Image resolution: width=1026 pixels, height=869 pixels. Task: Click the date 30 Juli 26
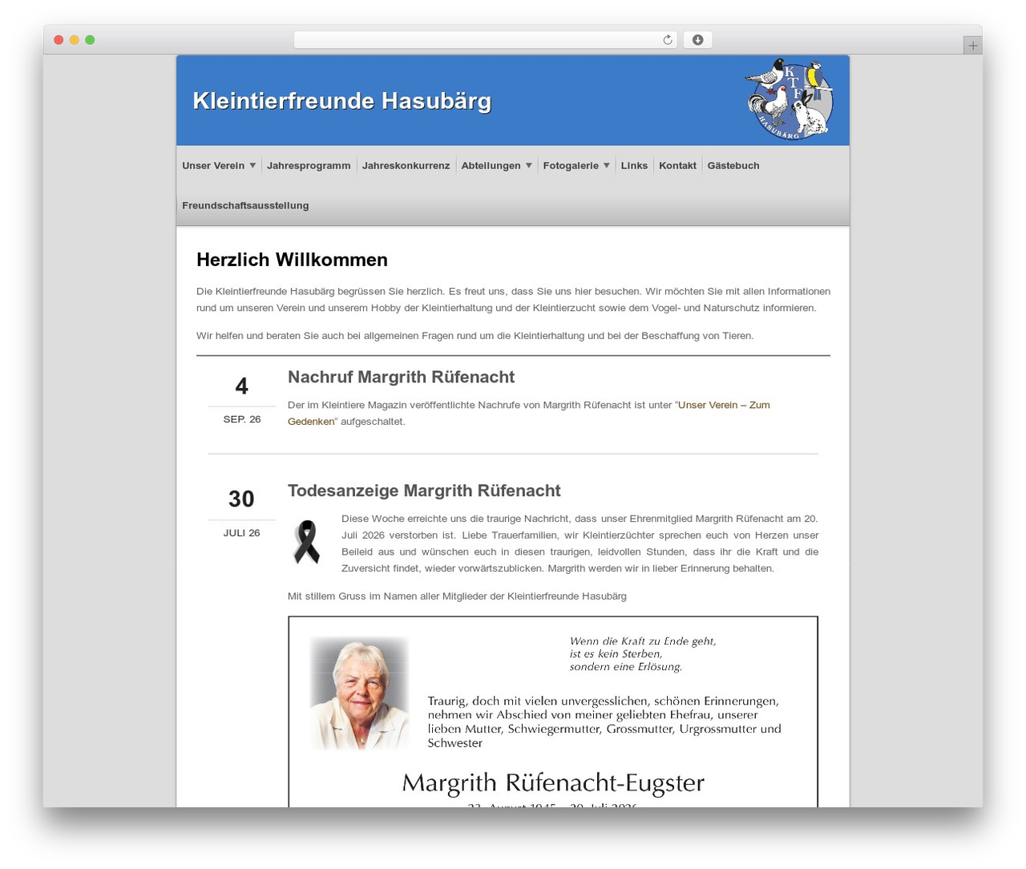(241, 513)
